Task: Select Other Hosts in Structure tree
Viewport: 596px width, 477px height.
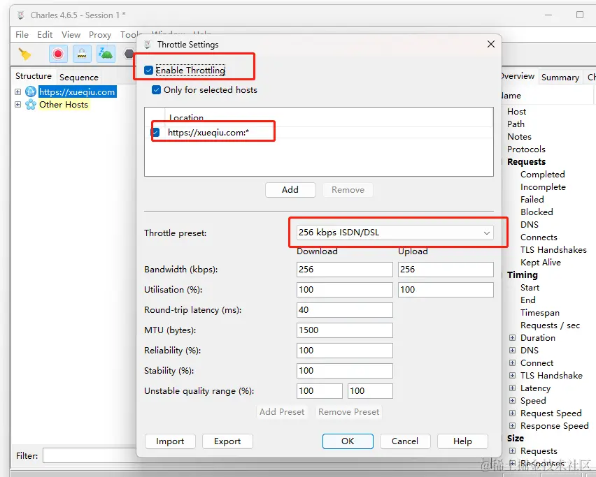Action: (64, 104)
